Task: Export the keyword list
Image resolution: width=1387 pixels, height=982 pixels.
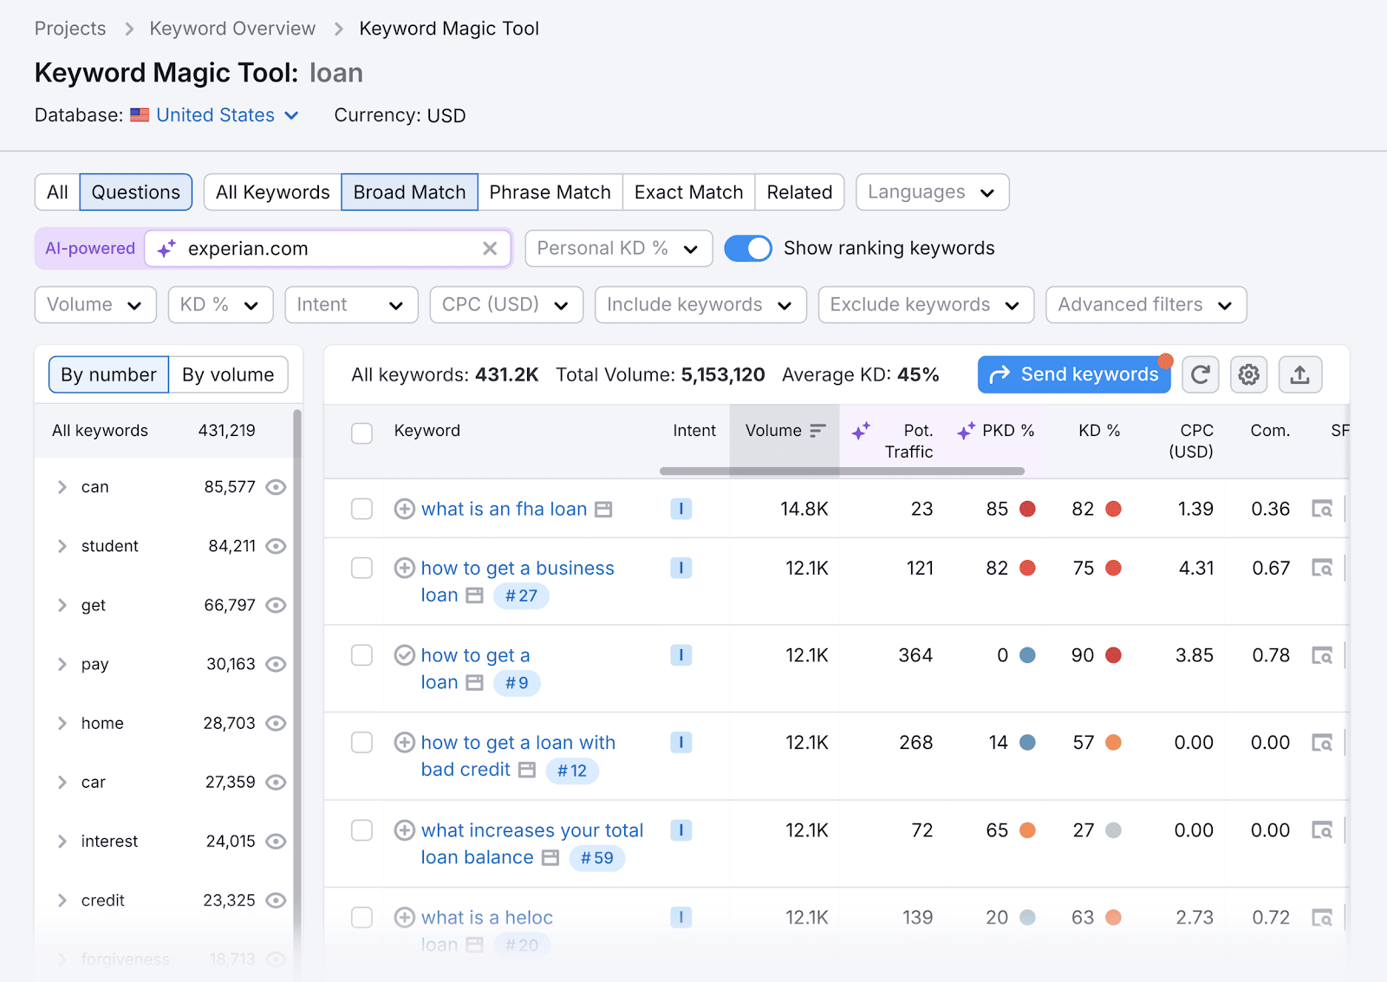Action: [1299, 374]
